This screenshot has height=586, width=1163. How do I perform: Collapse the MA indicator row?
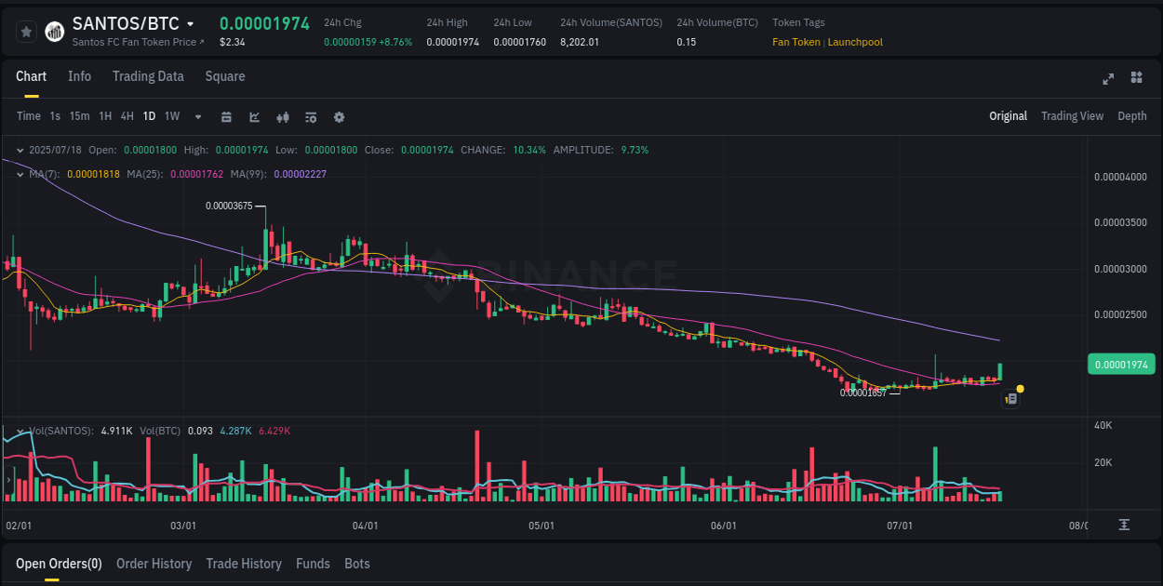[20, 174]
